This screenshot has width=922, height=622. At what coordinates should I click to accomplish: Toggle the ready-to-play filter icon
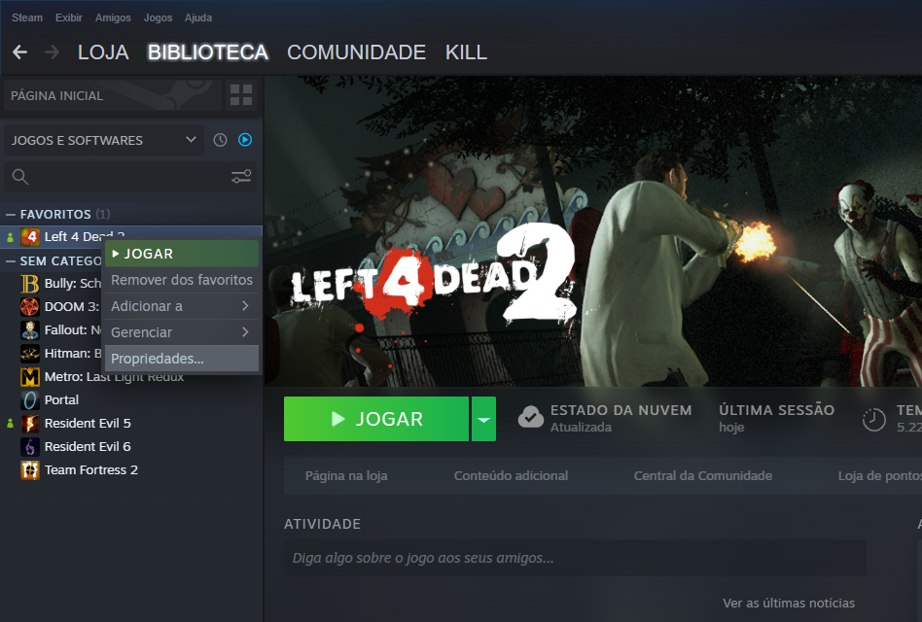(x=245, y=140)
